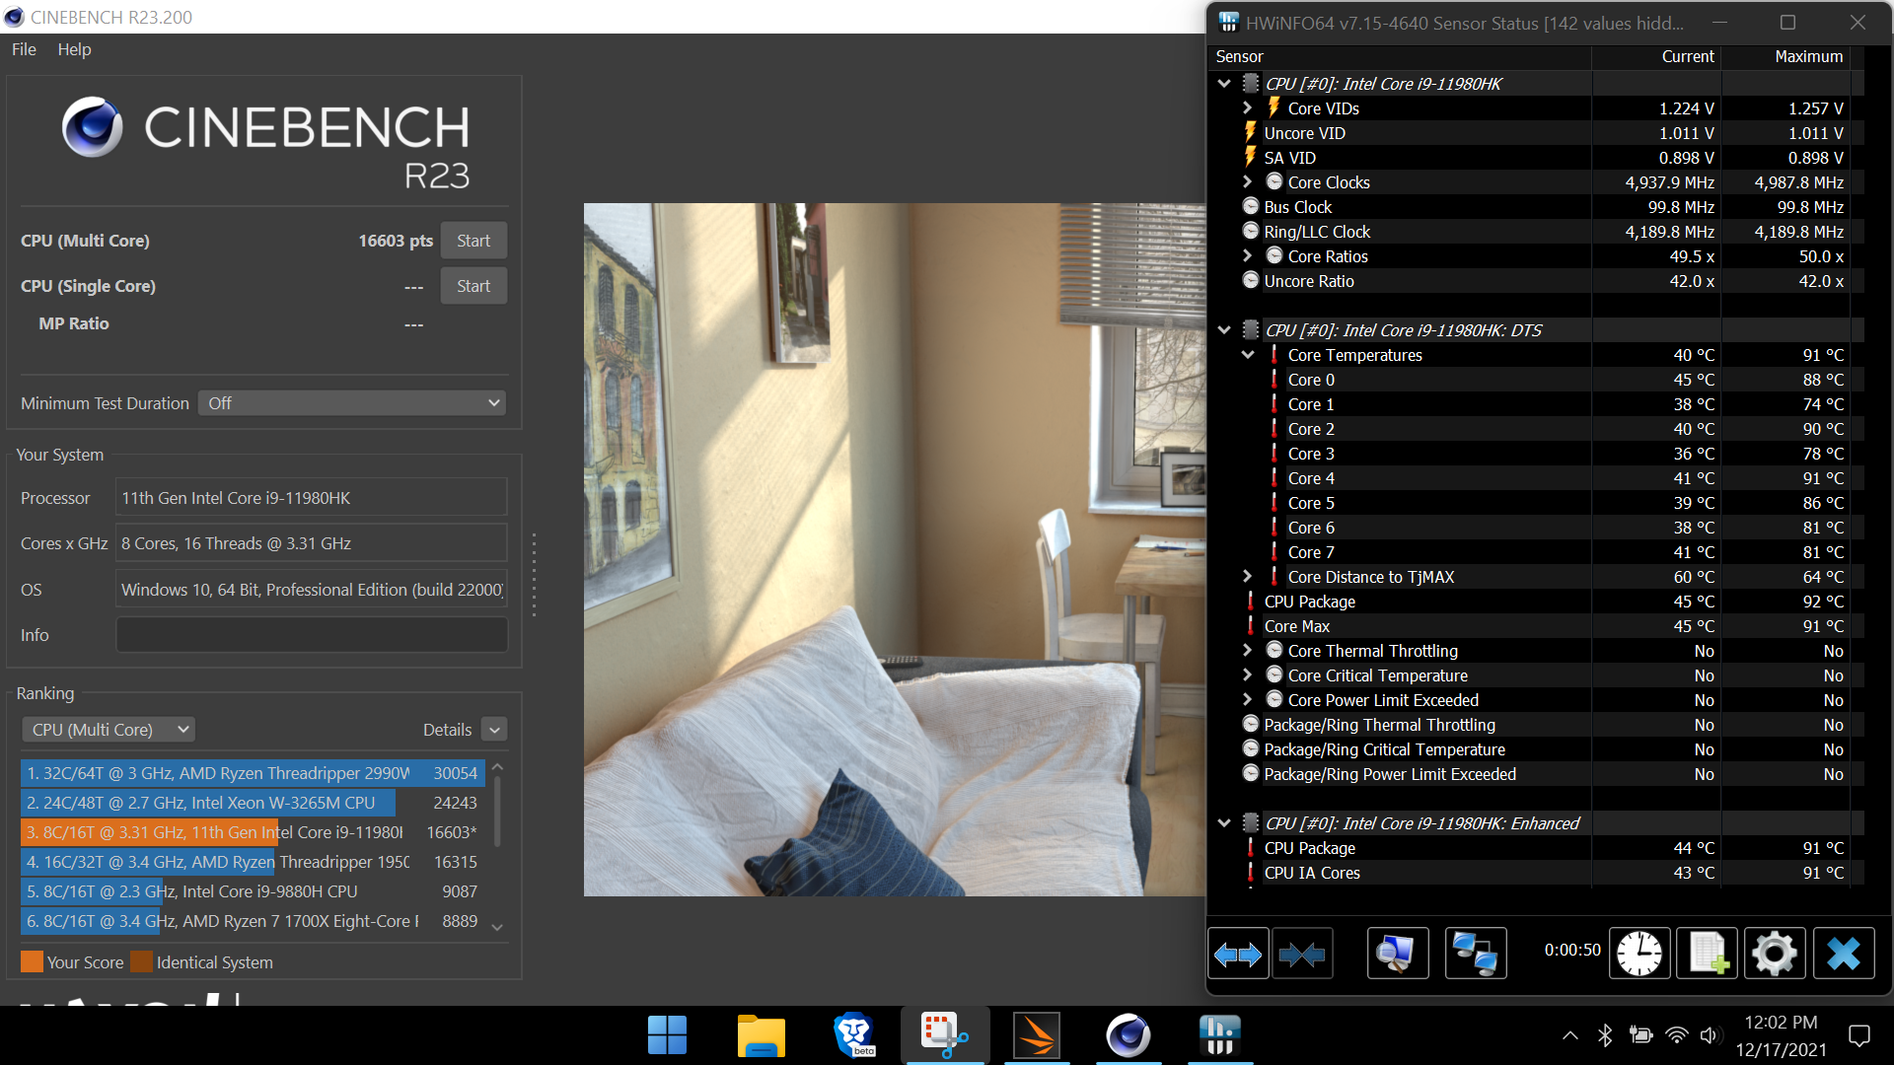The width and height of the screenshot is (1894, 1065).
Task: Click Core VIDs lightning bolt icon
Action: [1274, 107]
